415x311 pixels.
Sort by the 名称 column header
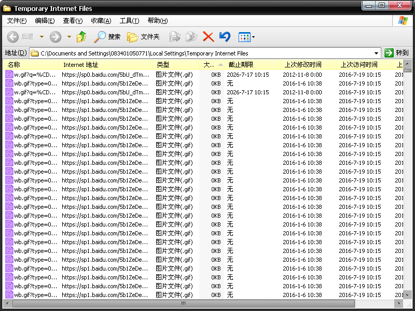(31, 64)
